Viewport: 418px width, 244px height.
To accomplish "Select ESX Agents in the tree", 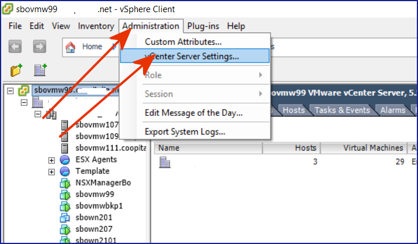I will coord(96,159).
